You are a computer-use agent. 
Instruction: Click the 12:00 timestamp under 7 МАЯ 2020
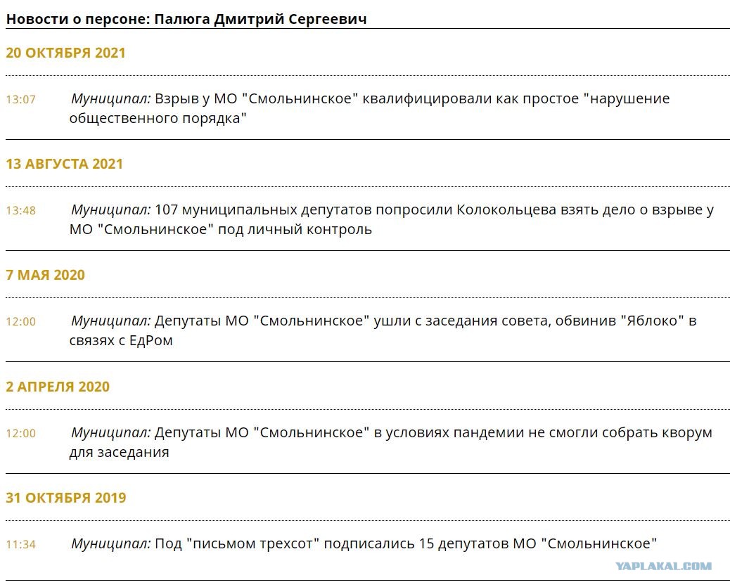[x=20, y=322]
